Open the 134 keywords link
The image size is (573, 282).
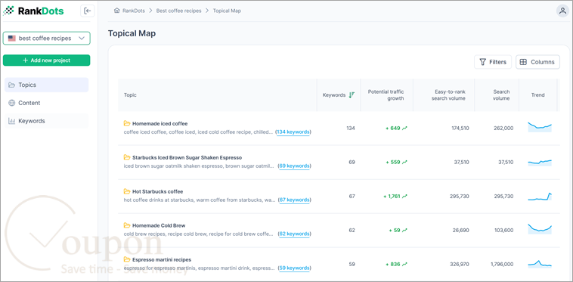(x=293, y=132)
